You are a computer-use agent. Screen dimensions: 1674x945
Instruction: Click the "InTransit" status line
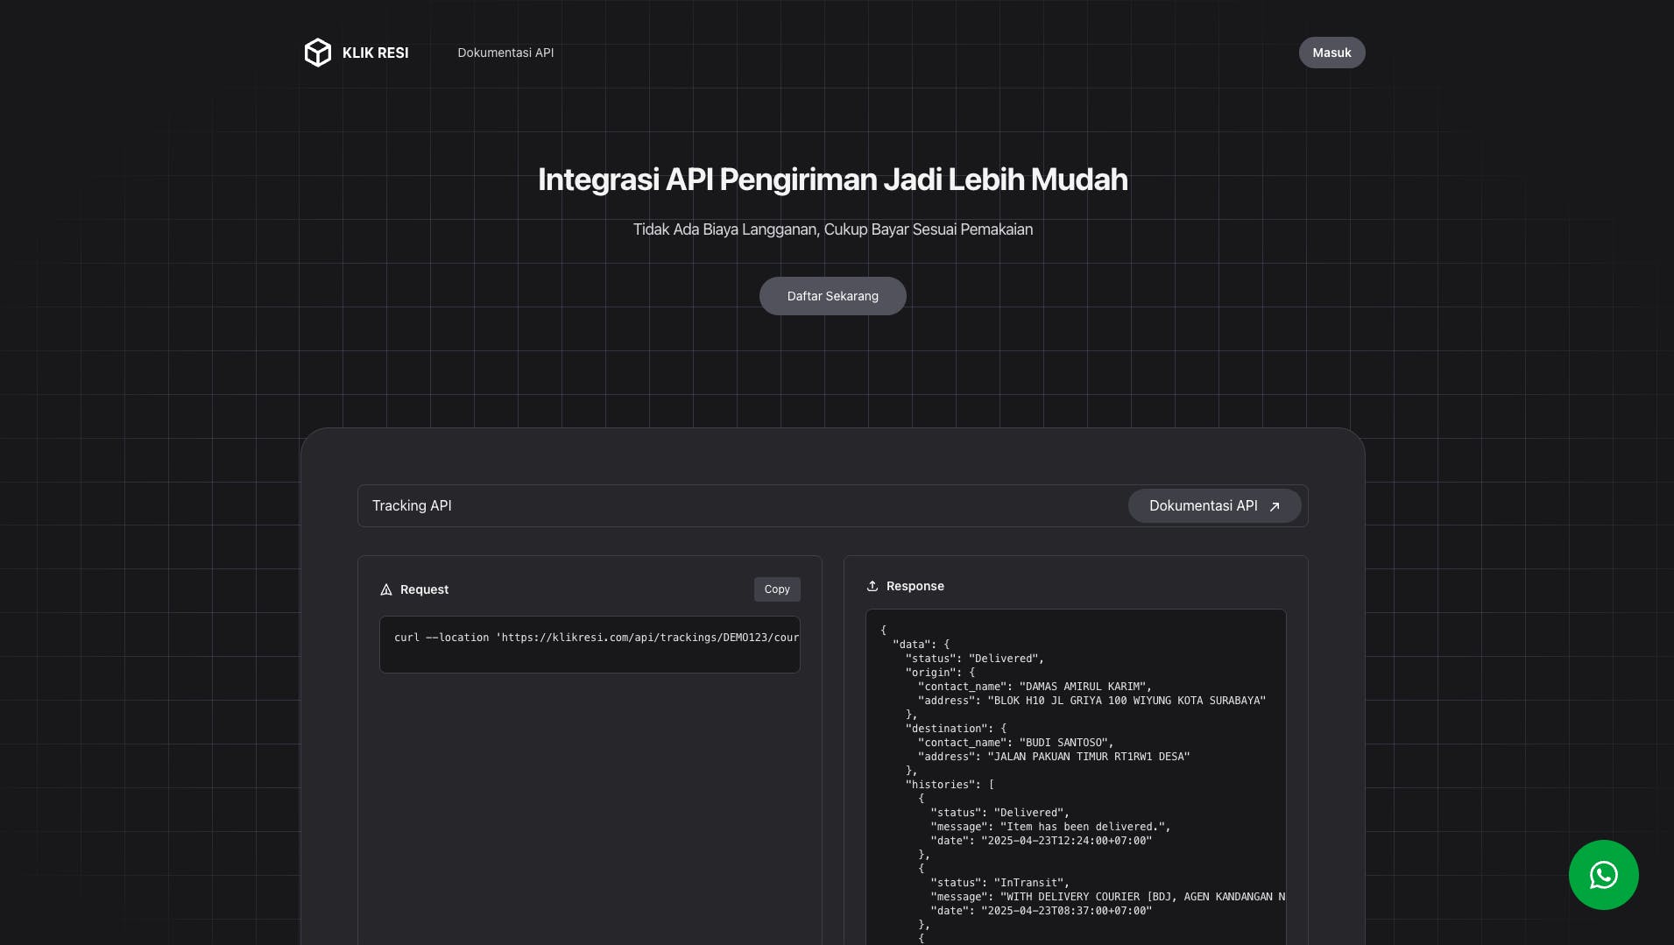999,883
